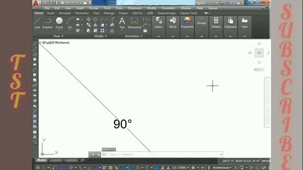
Task: Expand the Draw panel flyout
Action: point(59,36)
